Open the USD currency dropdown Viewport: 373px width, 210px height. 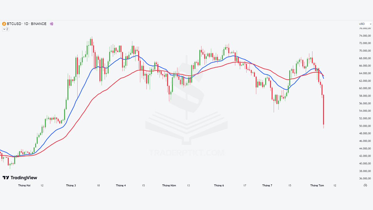click(x=365, y=24)
